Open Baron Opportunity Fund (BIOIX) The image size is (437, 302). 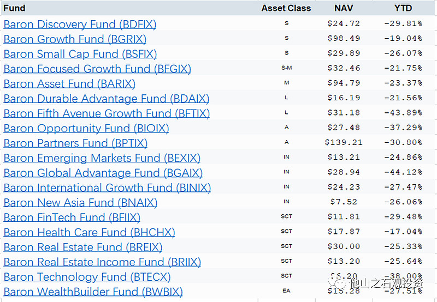tap(86, 129)
